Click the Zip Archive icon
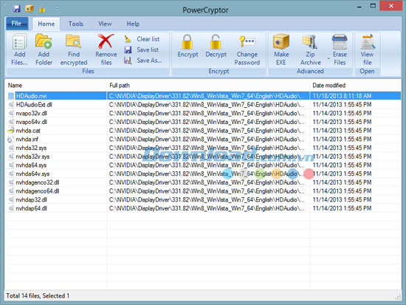Viewport: 406px width, 305px height. (x=310, y=42)
